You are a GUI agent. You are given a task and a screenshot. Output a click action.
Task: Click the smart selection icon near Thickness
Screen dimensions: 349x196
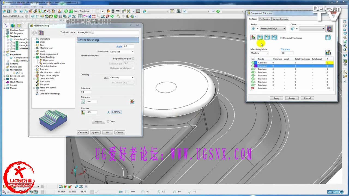328,53
